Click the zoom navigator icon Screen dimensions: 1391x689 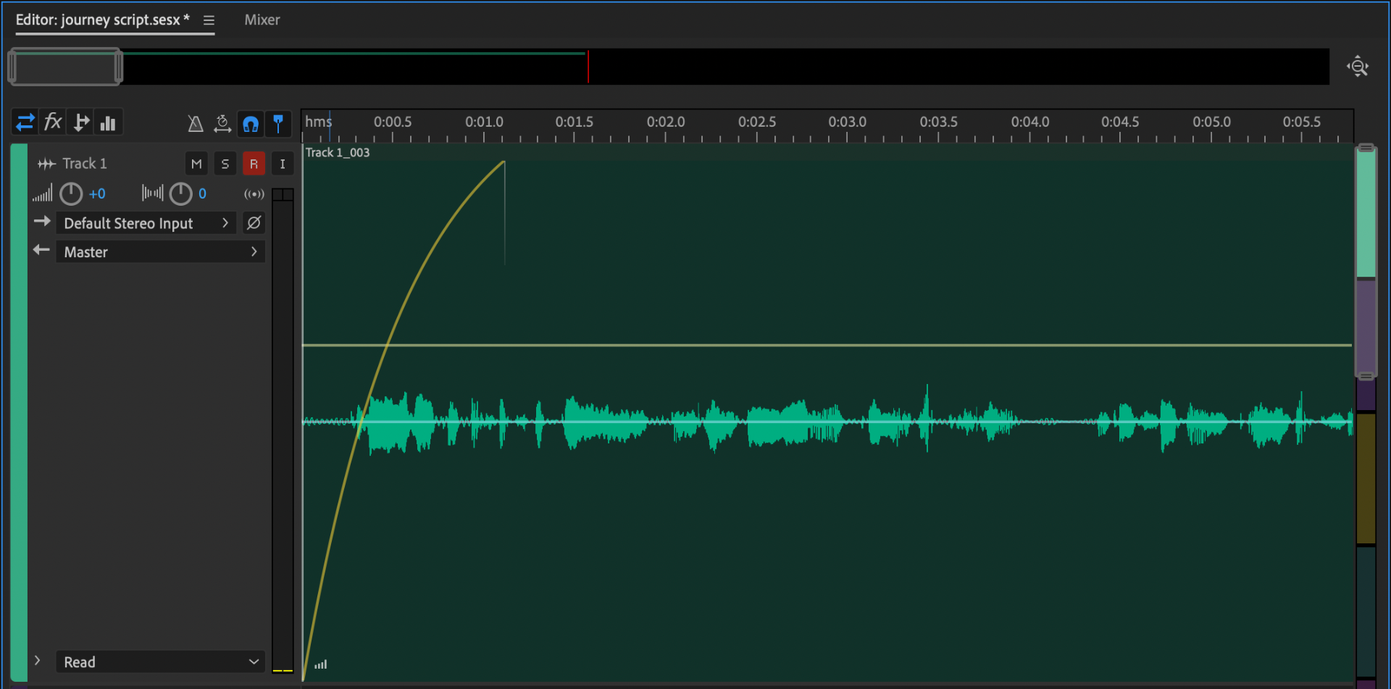point(1357,67)
